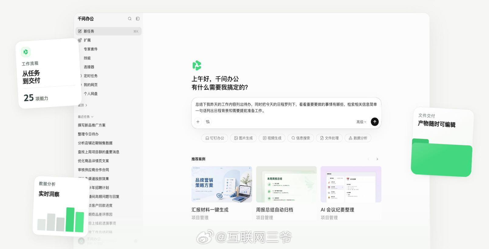489x249 pixels.
Task: Expand the 置顶 pinned section
Action: pos(83,105)
